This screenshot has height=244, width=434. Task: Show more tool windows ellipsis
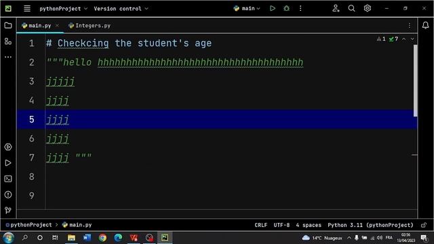coord(8,57)
